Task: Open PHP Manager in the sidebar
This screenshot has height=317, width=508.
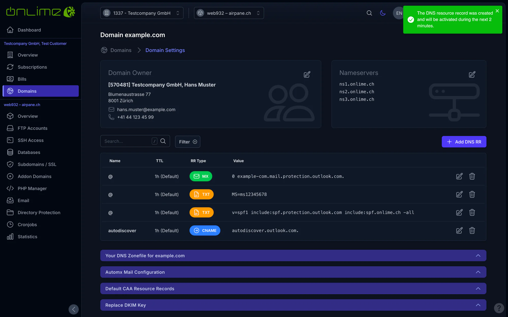Action: [x=41, y=188]
